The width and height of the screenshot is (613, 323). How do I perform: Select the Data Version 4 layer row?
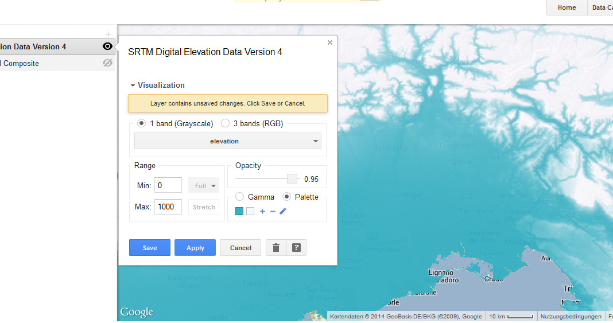[57, 46]
